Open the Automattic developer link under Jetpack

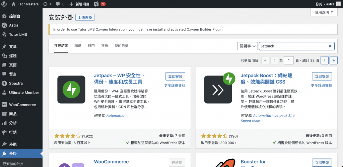tap(115, 116)
